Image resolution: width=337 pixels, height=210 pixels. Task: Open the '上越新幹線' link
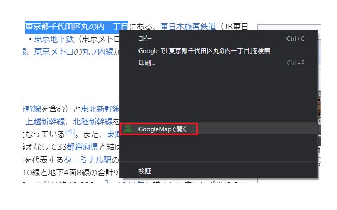click(x=45, y=121)
